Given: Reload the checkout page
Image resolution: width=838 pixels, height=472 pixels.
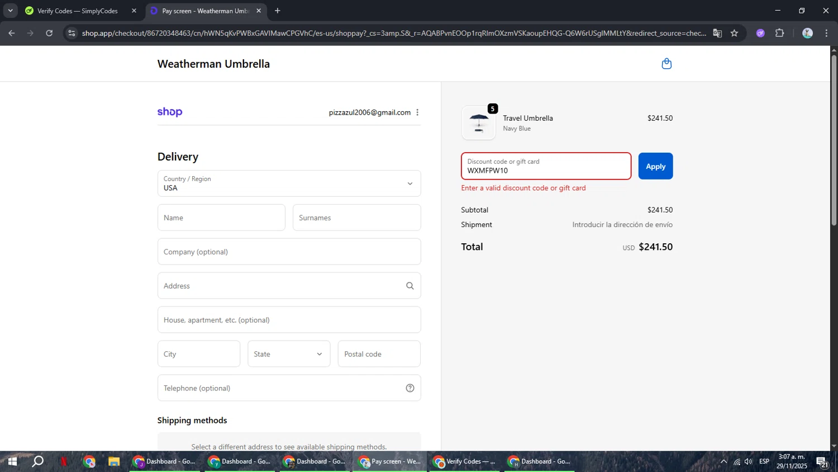Looking at the screenshot, I should (x=49, y=33).
